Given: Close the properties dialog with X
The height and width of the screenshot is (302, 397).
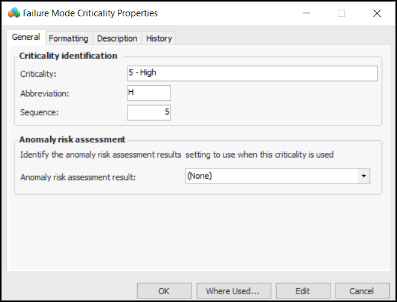Looking at the screenshot, I should (377, 13).
